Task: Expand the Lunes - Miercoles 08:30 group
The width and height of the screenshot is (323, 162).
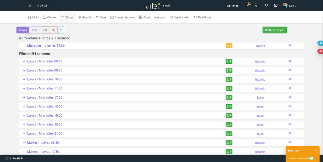Action: pos(24,61)
